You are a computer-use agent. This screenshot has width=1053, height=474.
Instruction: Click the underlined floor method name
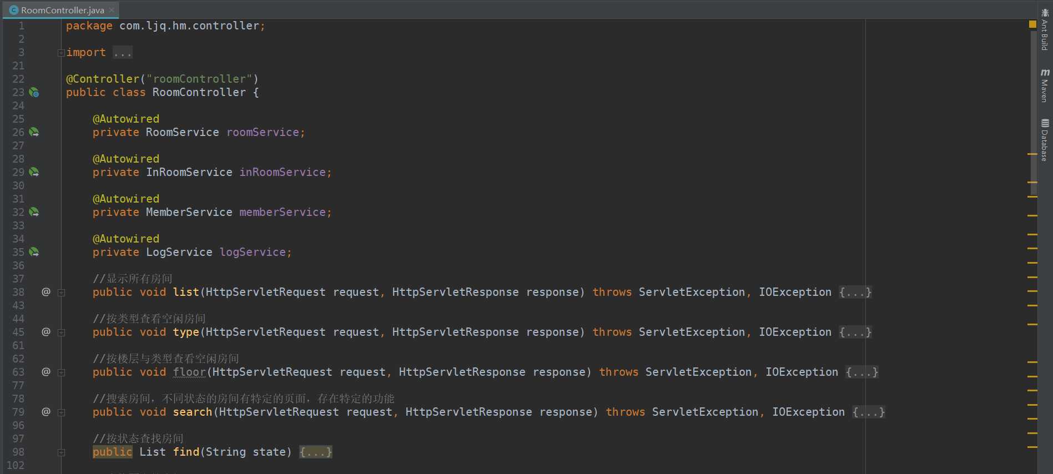point(189,372)
